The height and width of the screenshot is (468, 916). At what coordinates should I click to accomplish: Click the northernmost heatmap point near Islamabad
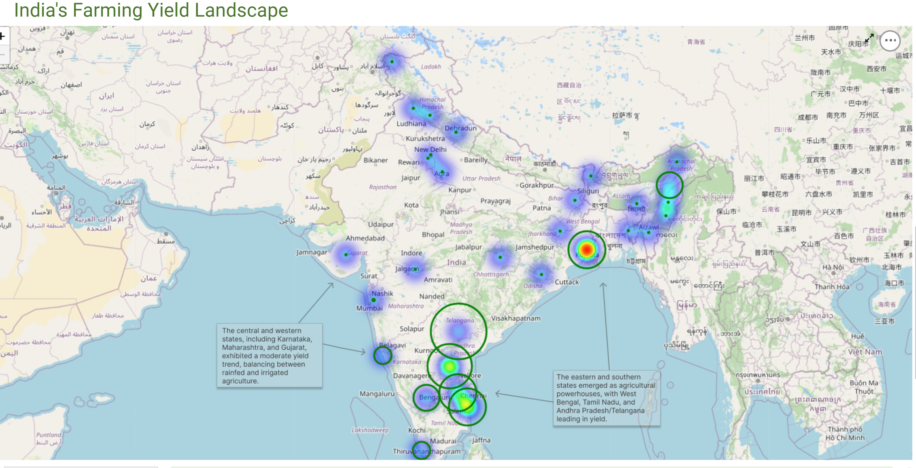point(392,62)
